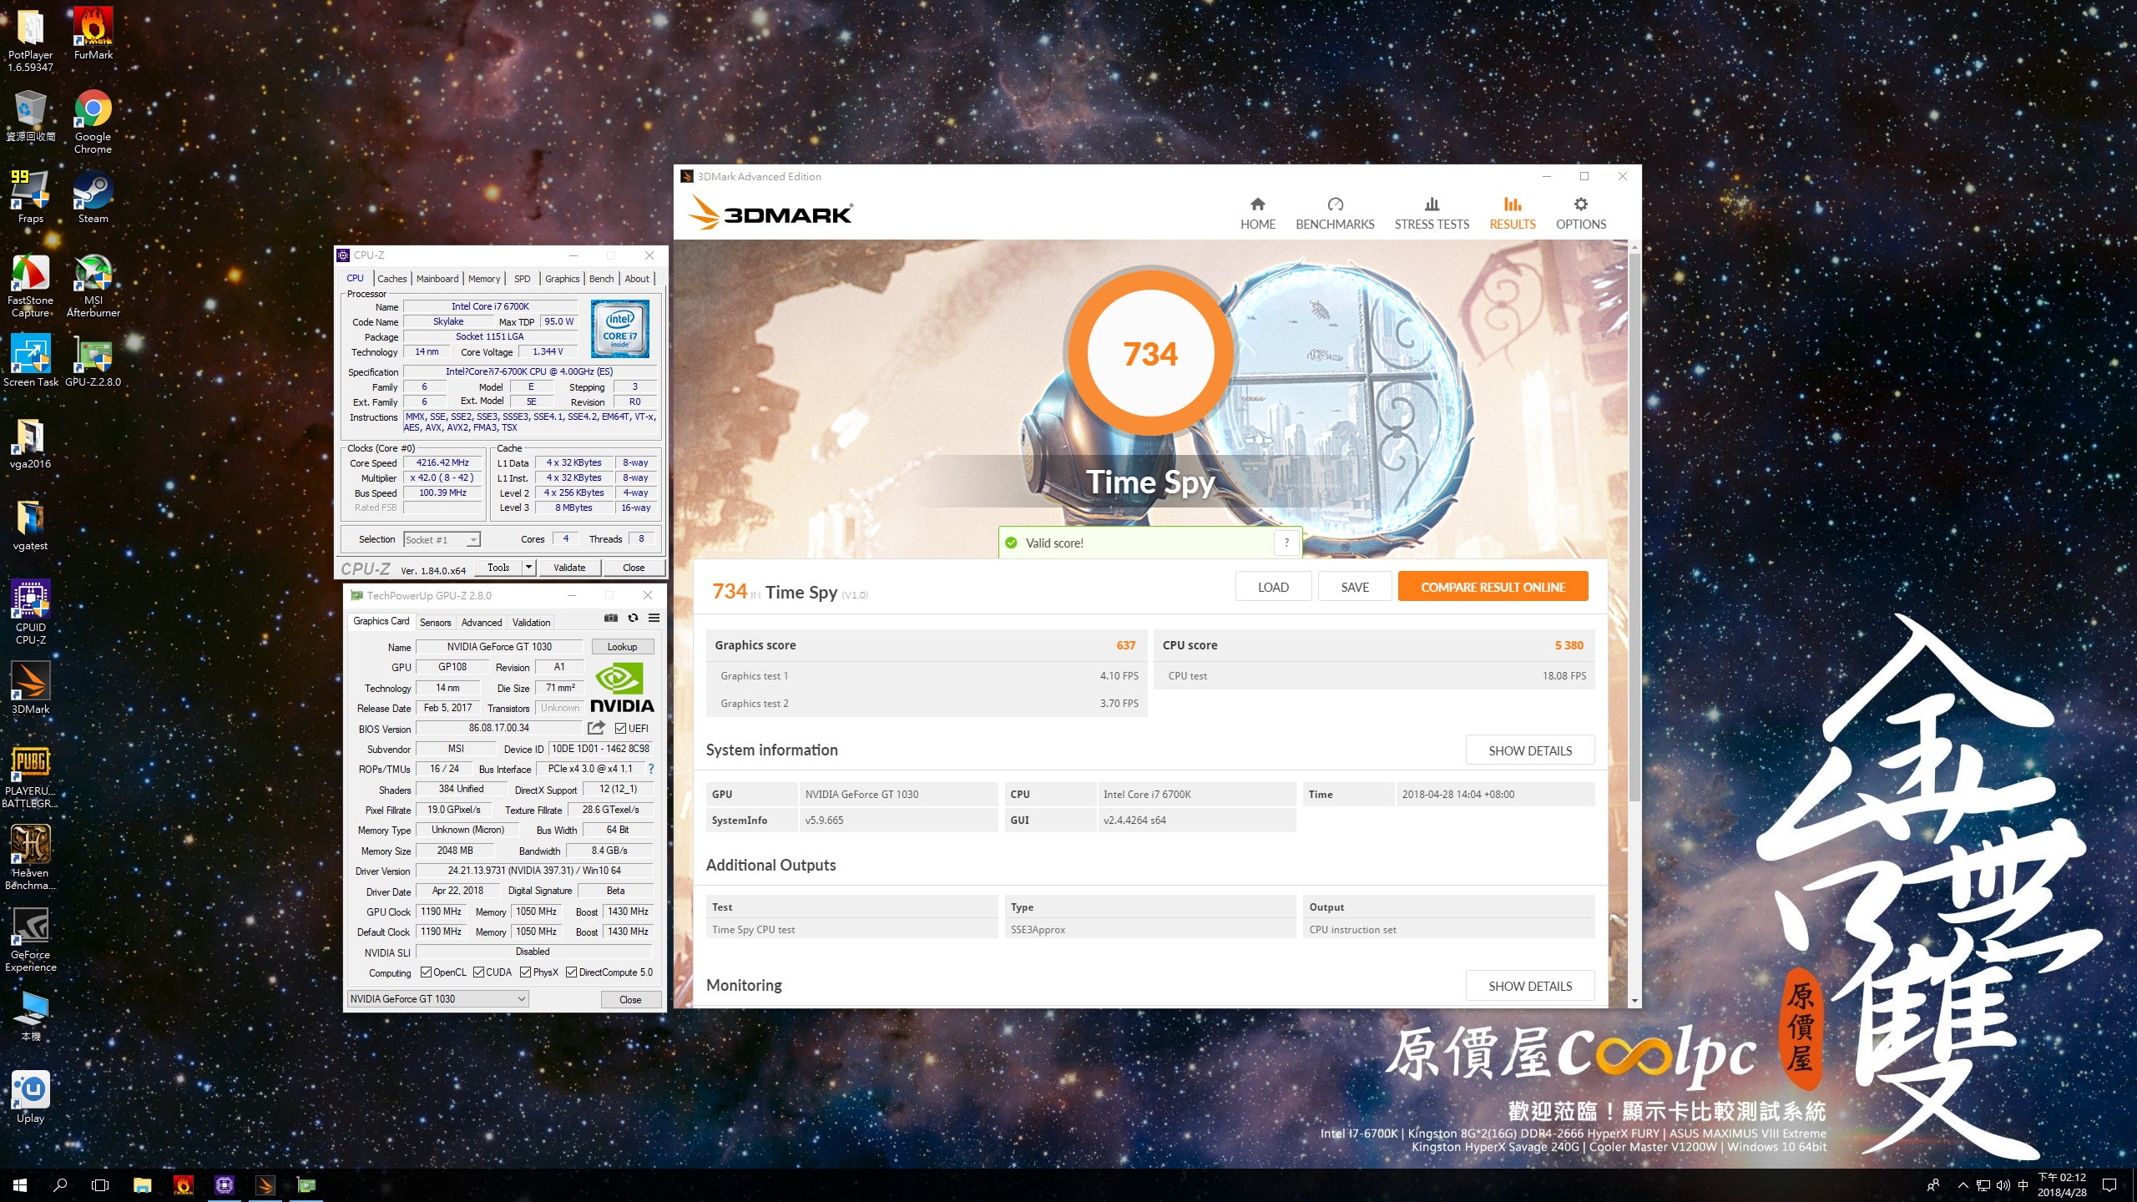This screenshot has width=2137, height=1202.
Task: Click the Core Speed 4216.42 MHz value
Action: tap(442, 462)
